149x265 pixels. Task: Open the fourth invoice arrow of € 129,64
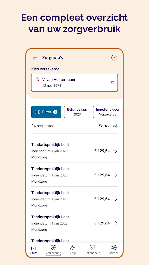(115, 223)
